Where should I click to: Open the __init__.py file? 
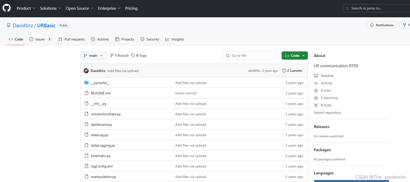click(99, 104)
